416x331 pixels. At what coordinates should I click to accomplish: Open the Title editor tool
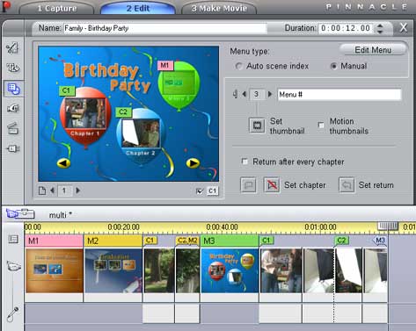click(13, 68)
